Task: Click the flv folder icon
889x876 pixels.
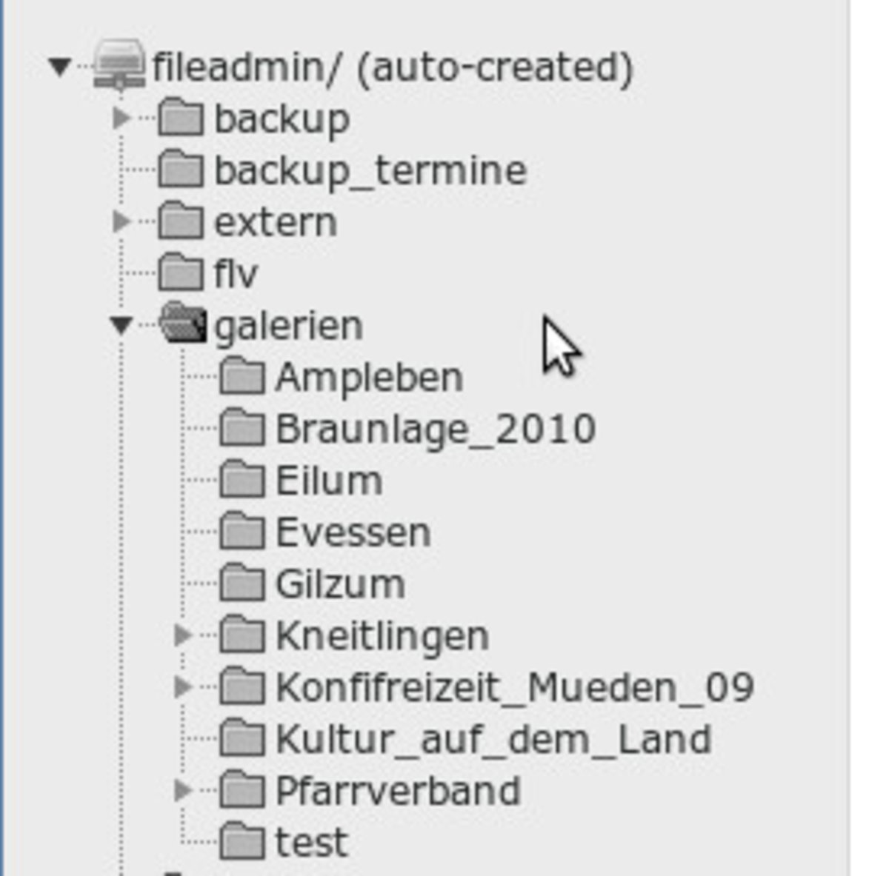Action: pyautogui.click(x=181, y=273)
